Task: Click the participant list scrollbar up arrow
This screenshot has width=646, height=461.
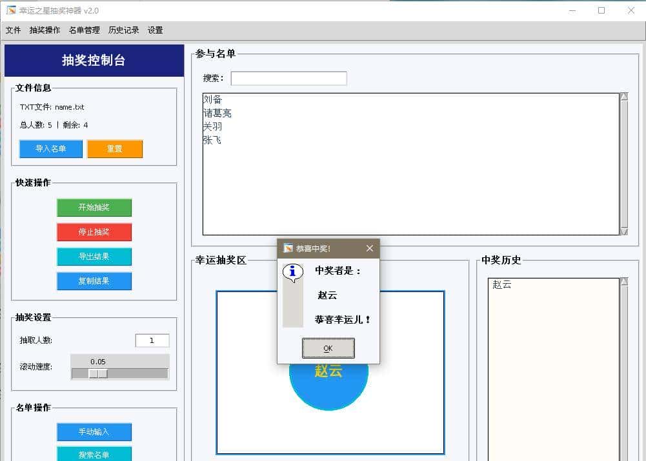Action: [623, 97]
